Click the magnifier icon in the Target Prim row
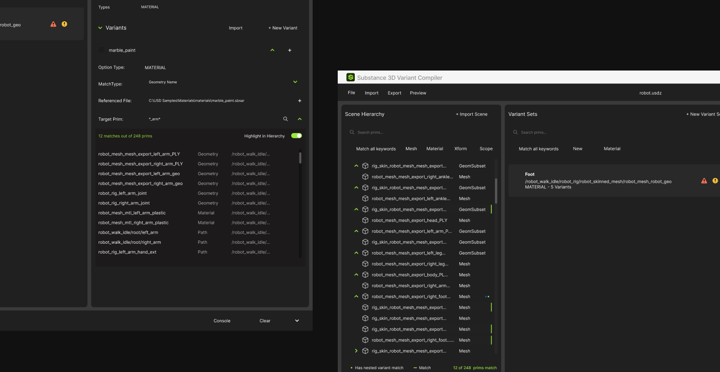This screenshot has height=372, width=720. pyautogui.click(x=285, y=119)
